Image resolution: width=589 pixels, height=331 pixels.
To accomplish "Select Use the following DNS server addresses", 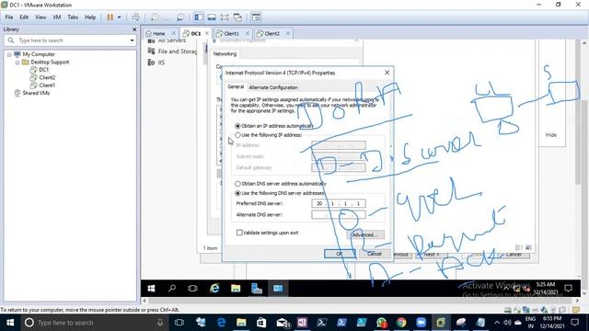I will pyautogui.click(x=237, y=193).
